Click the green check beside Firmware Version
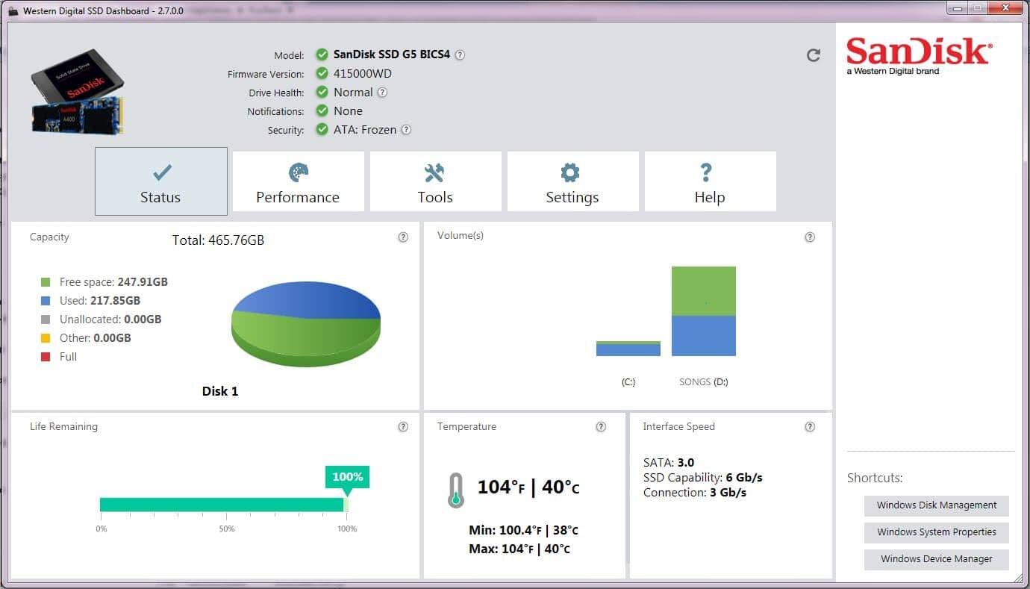Viewport: 1030px width, 589px height. (322, 73)
